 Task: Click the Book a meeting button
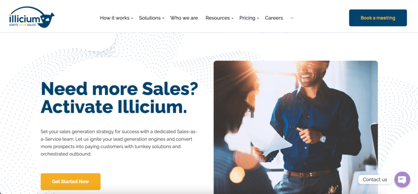[378, 18]
